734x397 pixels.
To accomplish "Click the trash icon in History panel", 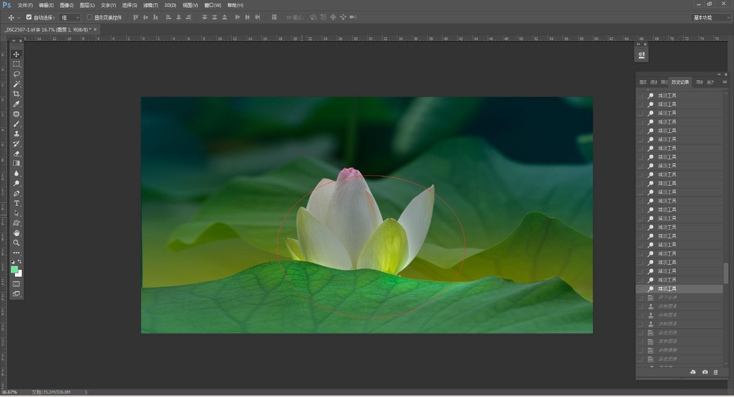I will pyautogui.click(x=716, y=372).
